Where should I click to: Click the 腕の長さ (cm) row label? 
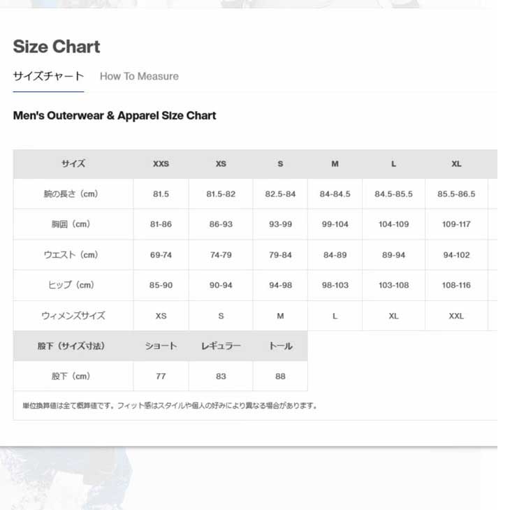pyautogui.click(x=73, y=194)
